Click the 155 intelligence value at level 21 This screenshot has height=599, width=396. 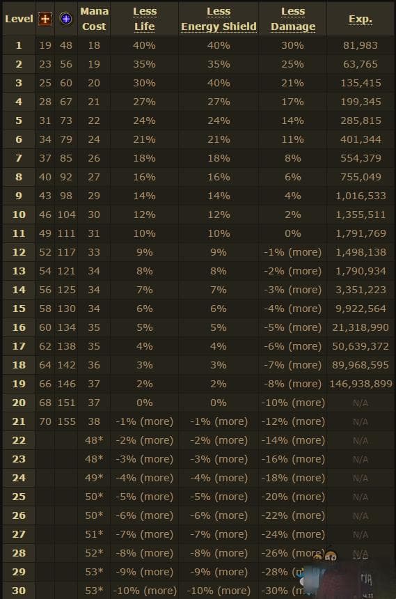coord(66,421)
